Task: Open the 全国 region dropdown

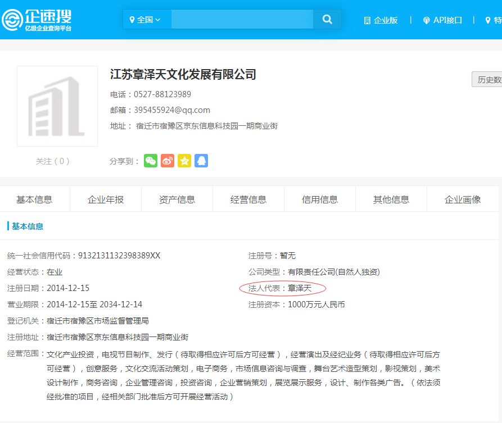Action: 146,19
